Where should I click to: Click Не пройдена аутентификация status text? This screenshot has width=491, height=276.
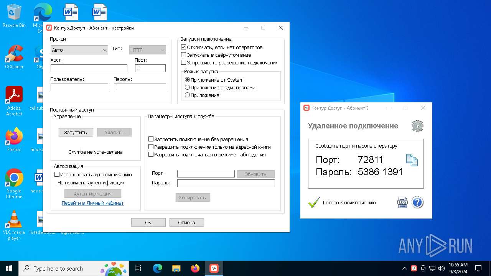point(92,183)
